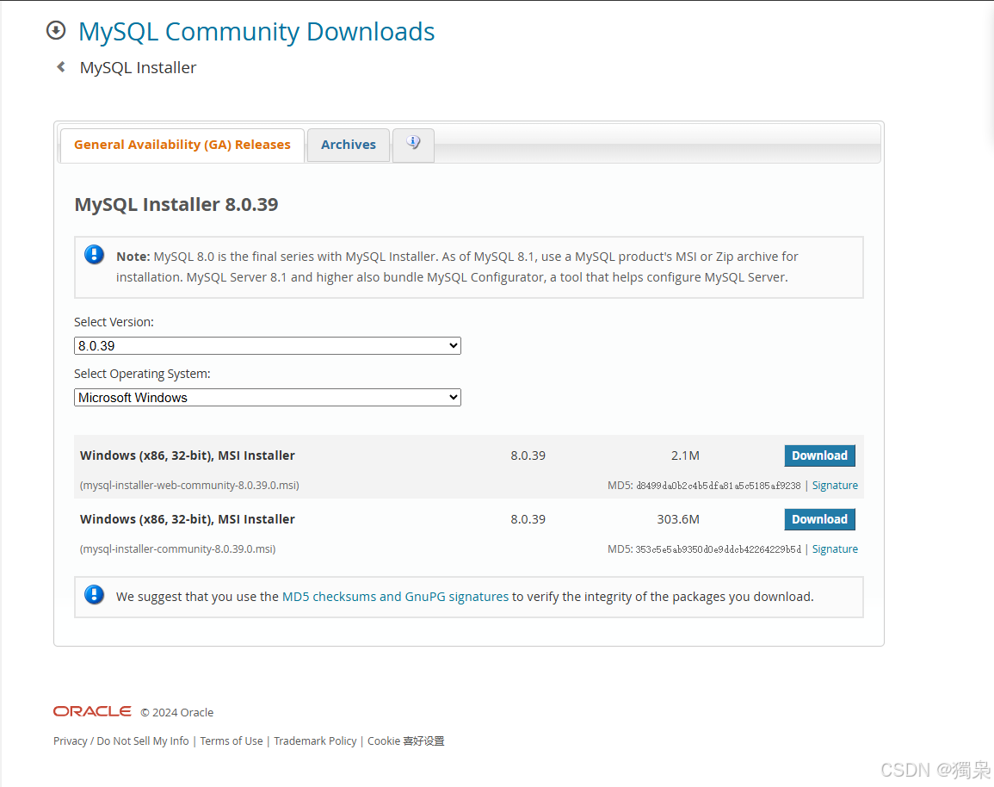The image size is (994, 787).
Task: Click the 303.6M file size value
Action: [x=678, y=519]
